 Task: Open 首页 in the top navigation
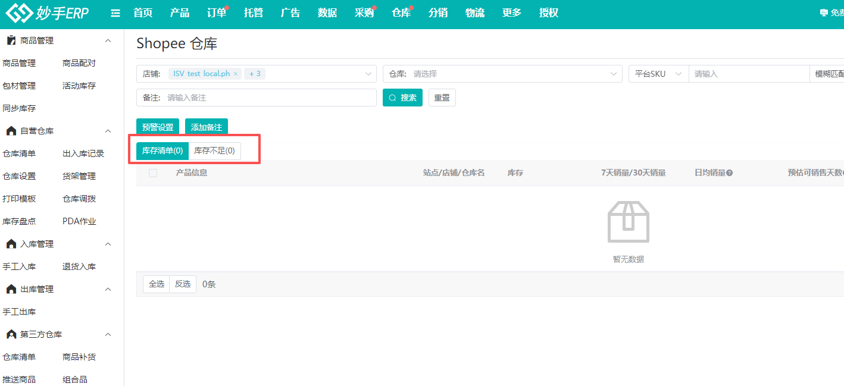click(143, 13)
